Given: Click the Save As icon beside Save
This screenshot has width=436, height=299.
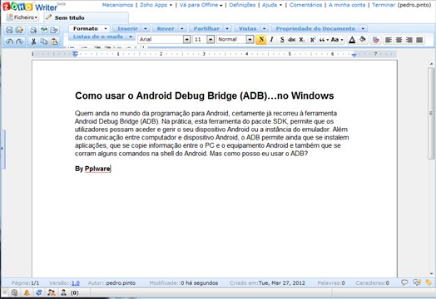Looking at the screenshot, I should [19, 30].
